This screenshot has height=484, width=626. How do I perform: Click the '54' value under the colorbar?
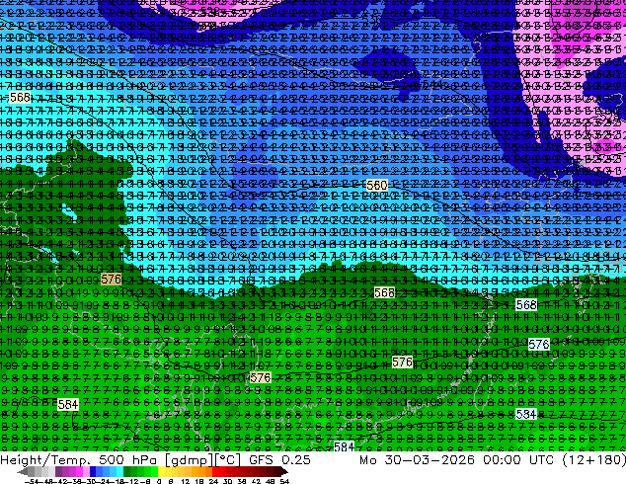tap(284, 481)
